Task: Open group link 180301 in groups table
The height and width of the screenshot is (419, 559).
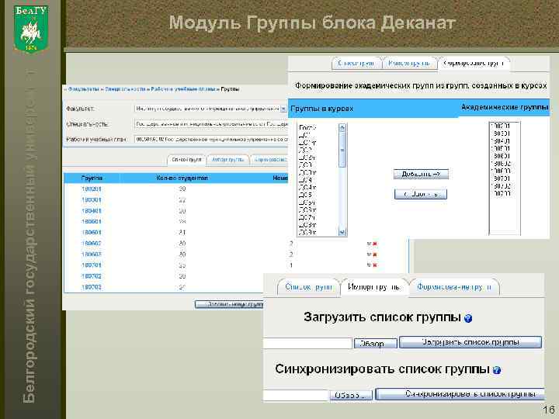Action: pos(92,200)
